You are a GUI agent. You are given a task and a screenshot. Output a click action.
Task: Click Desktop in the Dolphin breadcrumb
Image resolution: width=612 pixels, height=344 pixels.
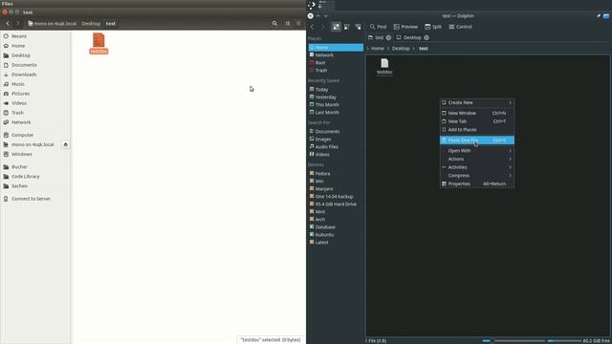[401, 49]
